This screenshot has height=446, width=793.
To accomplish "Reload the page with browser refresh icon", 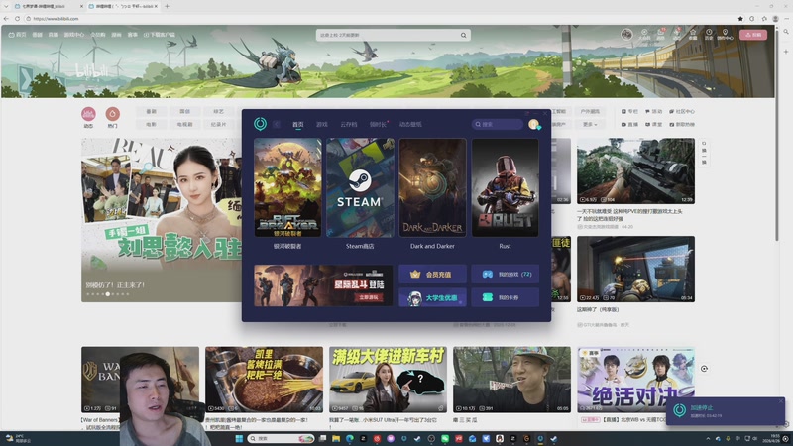I will click(x=17, y=19).
